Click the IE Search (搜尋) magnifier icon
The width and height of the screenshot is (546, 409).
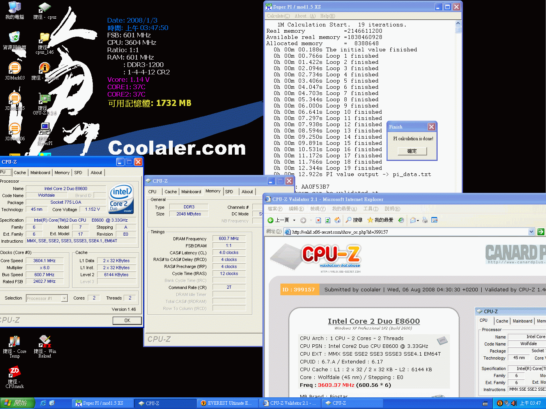[349, 220]
